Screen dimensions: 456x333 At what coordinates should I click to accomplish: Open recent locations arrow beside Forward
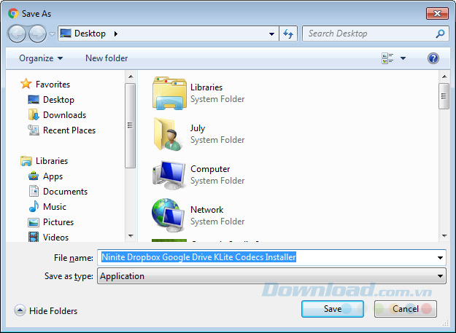point(52,34)
